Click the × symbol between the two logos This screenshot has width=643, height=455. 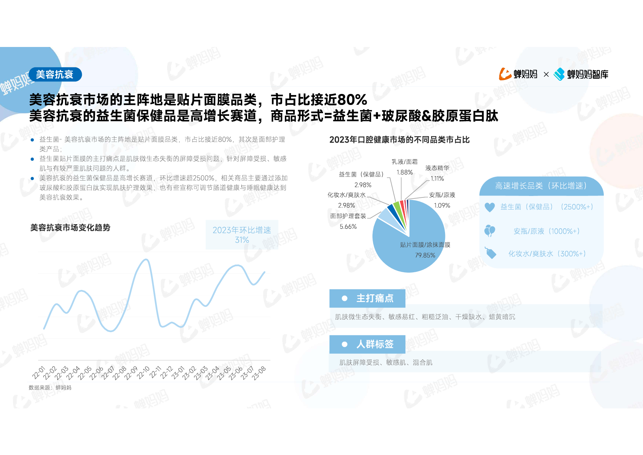click(x=546, y=74)
